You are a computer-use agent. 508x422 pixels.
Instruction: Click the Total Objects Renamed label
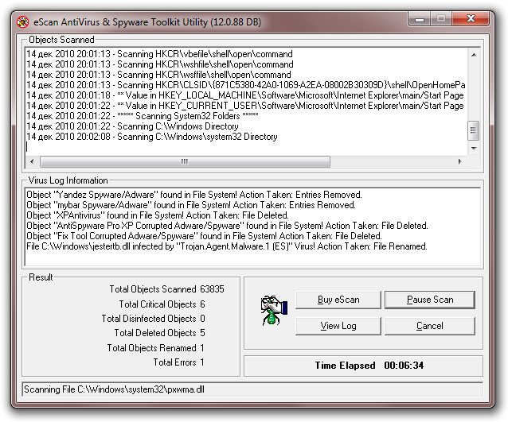pos(151,348)
